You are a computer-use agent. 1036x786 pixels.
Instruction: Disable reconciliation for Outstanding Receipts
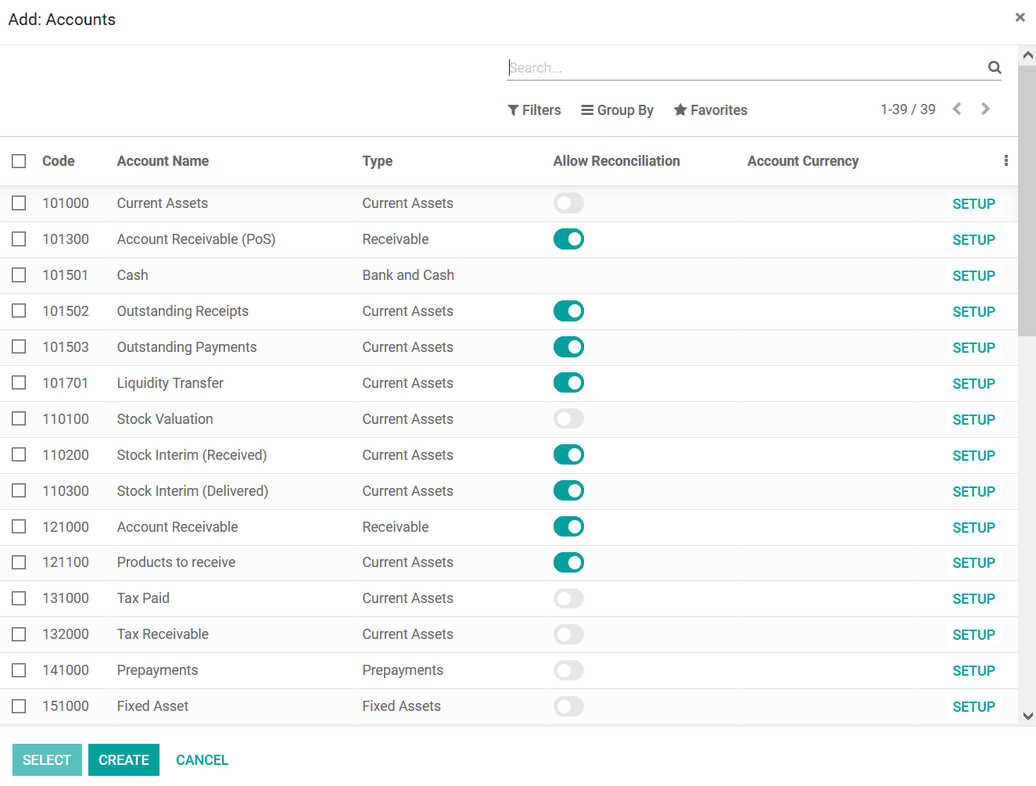568,311
